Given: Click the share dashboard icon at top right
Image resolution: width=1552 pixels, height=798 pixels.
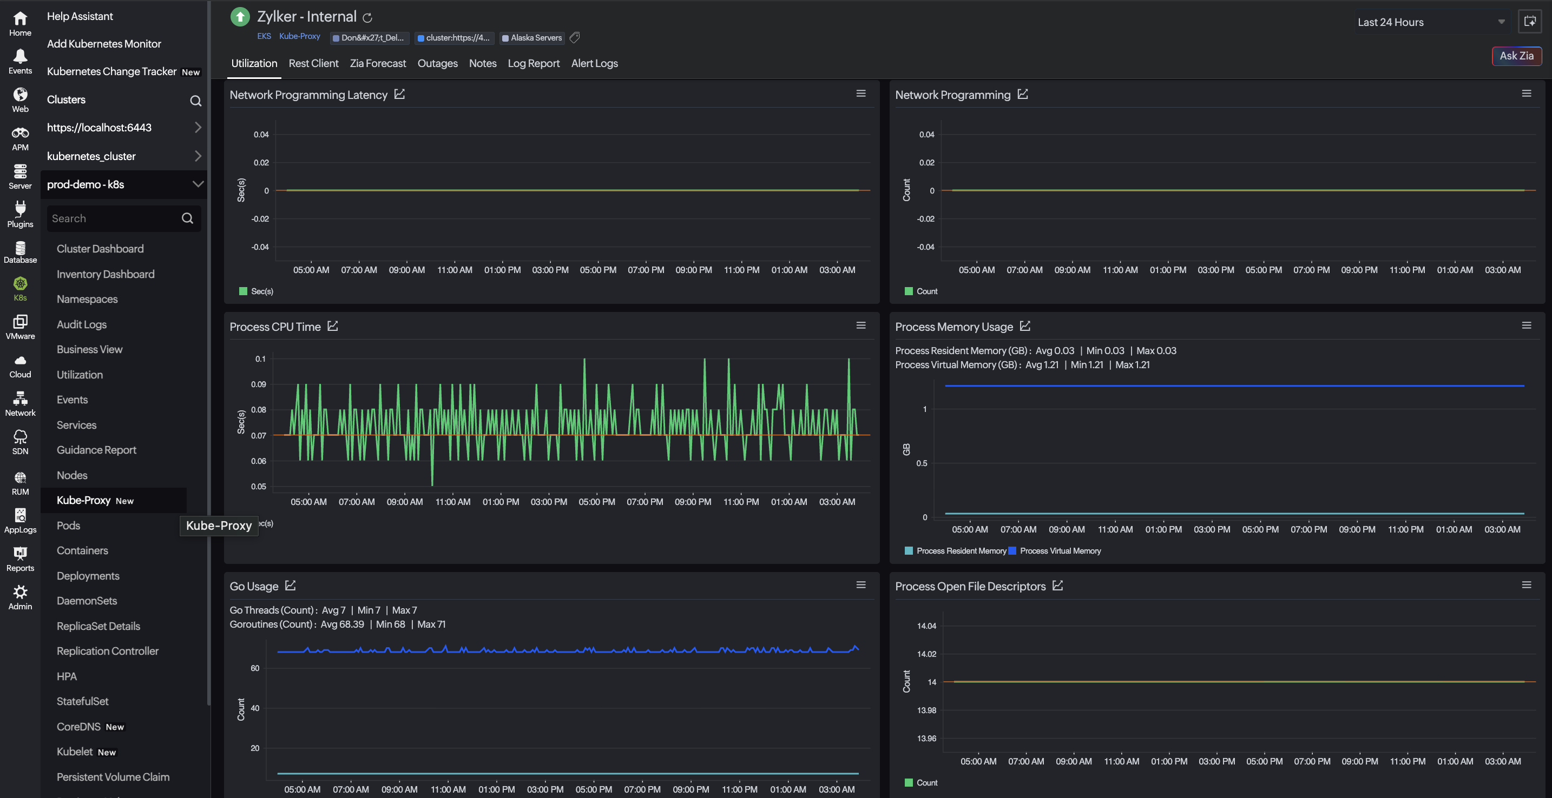Looking at the screenshot, I should click(1530, 22).
